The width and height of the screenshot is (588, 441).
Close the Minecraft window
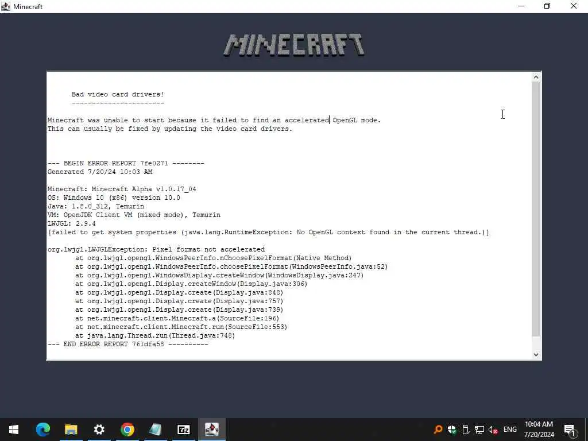tap(574, 6)
